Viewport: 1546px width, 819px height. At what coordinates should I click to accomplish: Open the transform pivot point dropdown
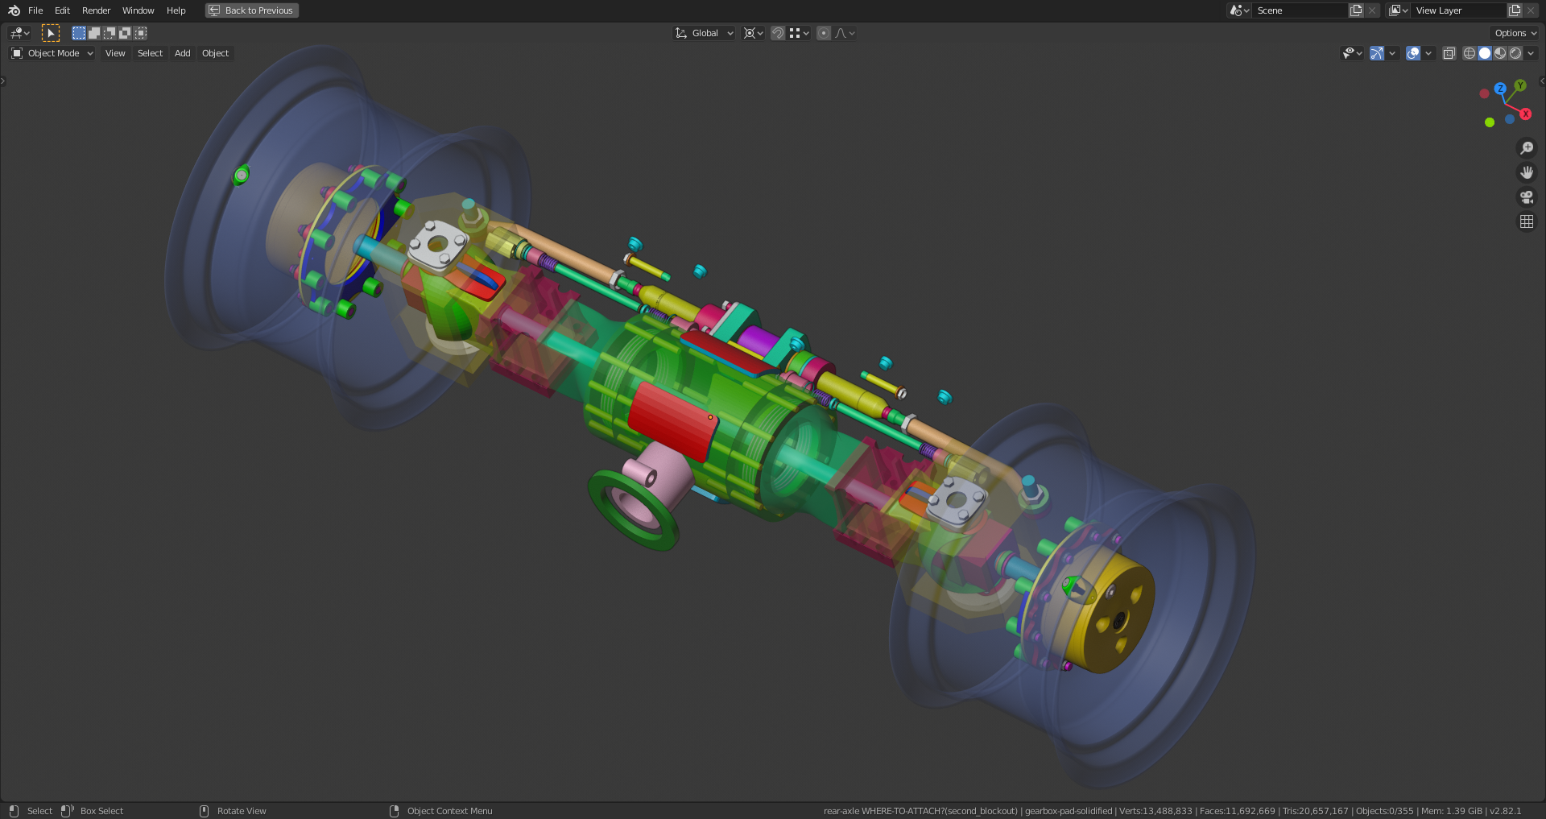(754, 33)
